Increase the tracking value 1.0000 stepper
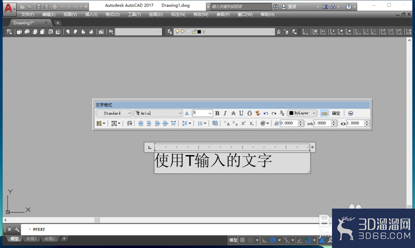 [x=334, y=122]
